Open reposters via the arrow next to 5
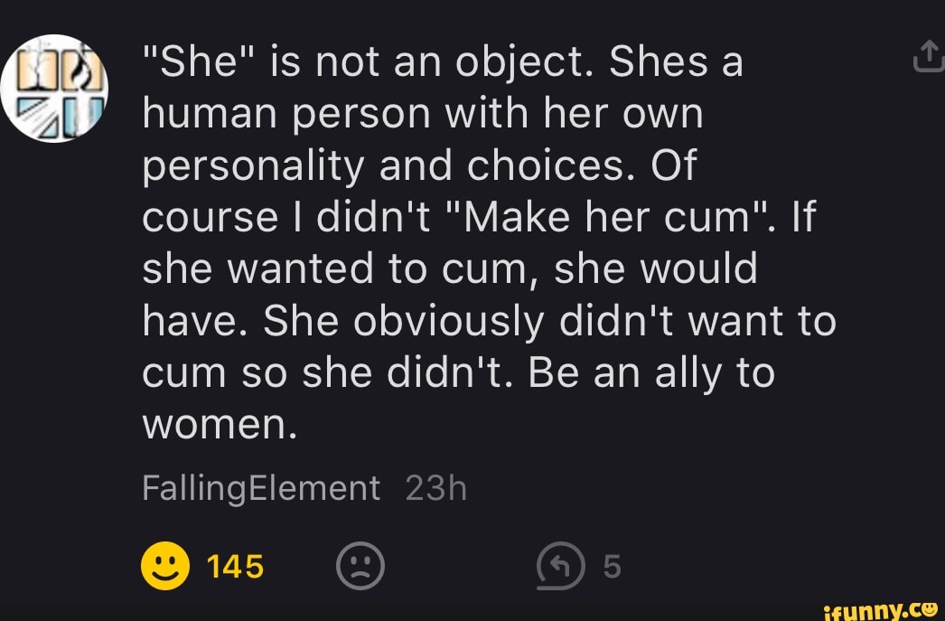The image size is (945, 621). click(562, 566)
